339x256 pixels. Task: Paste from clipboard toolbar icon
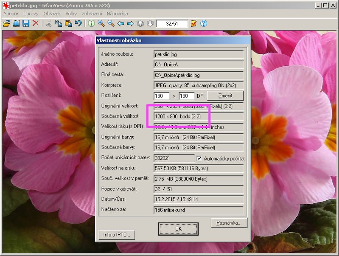tap(68, 23)
